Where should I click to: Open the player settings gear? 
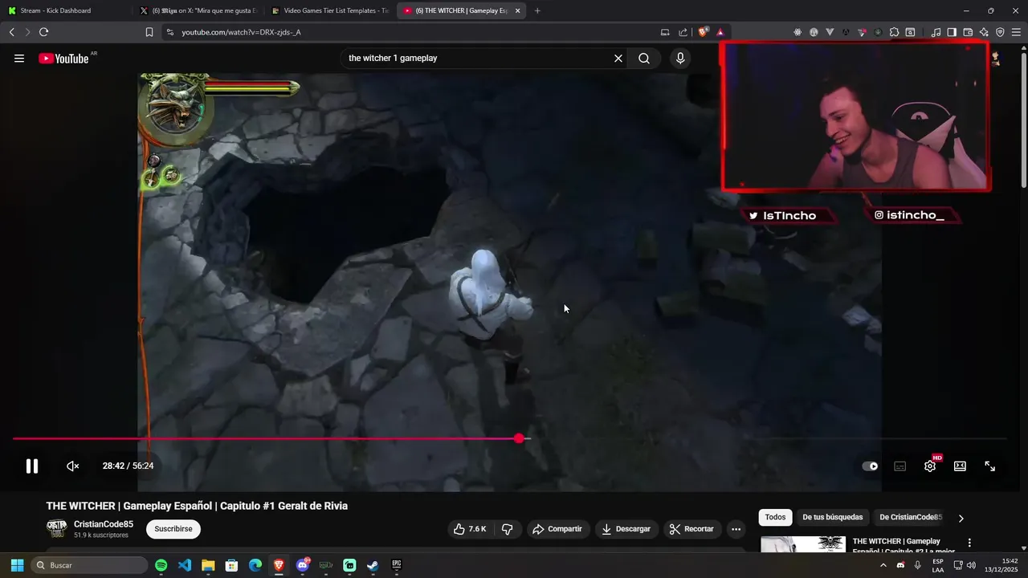click(930, 466)
